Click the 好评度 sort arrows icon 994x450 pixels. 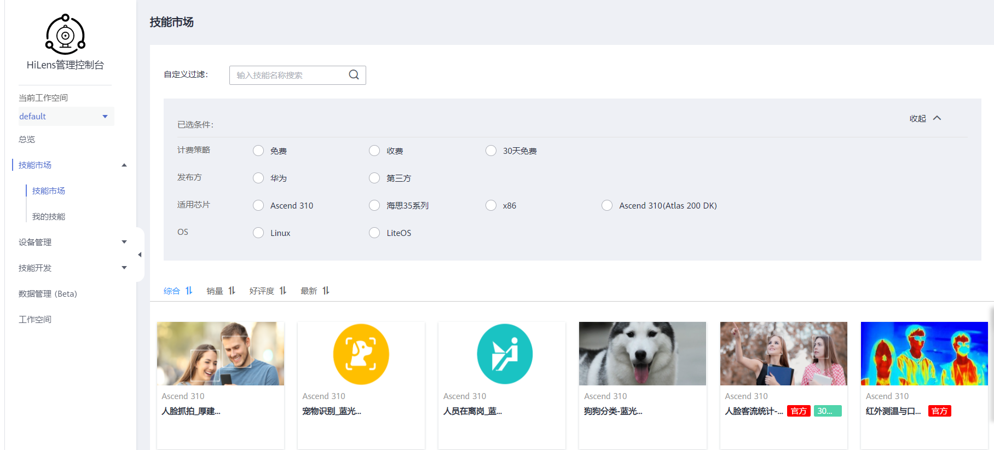tap(283, 291)
